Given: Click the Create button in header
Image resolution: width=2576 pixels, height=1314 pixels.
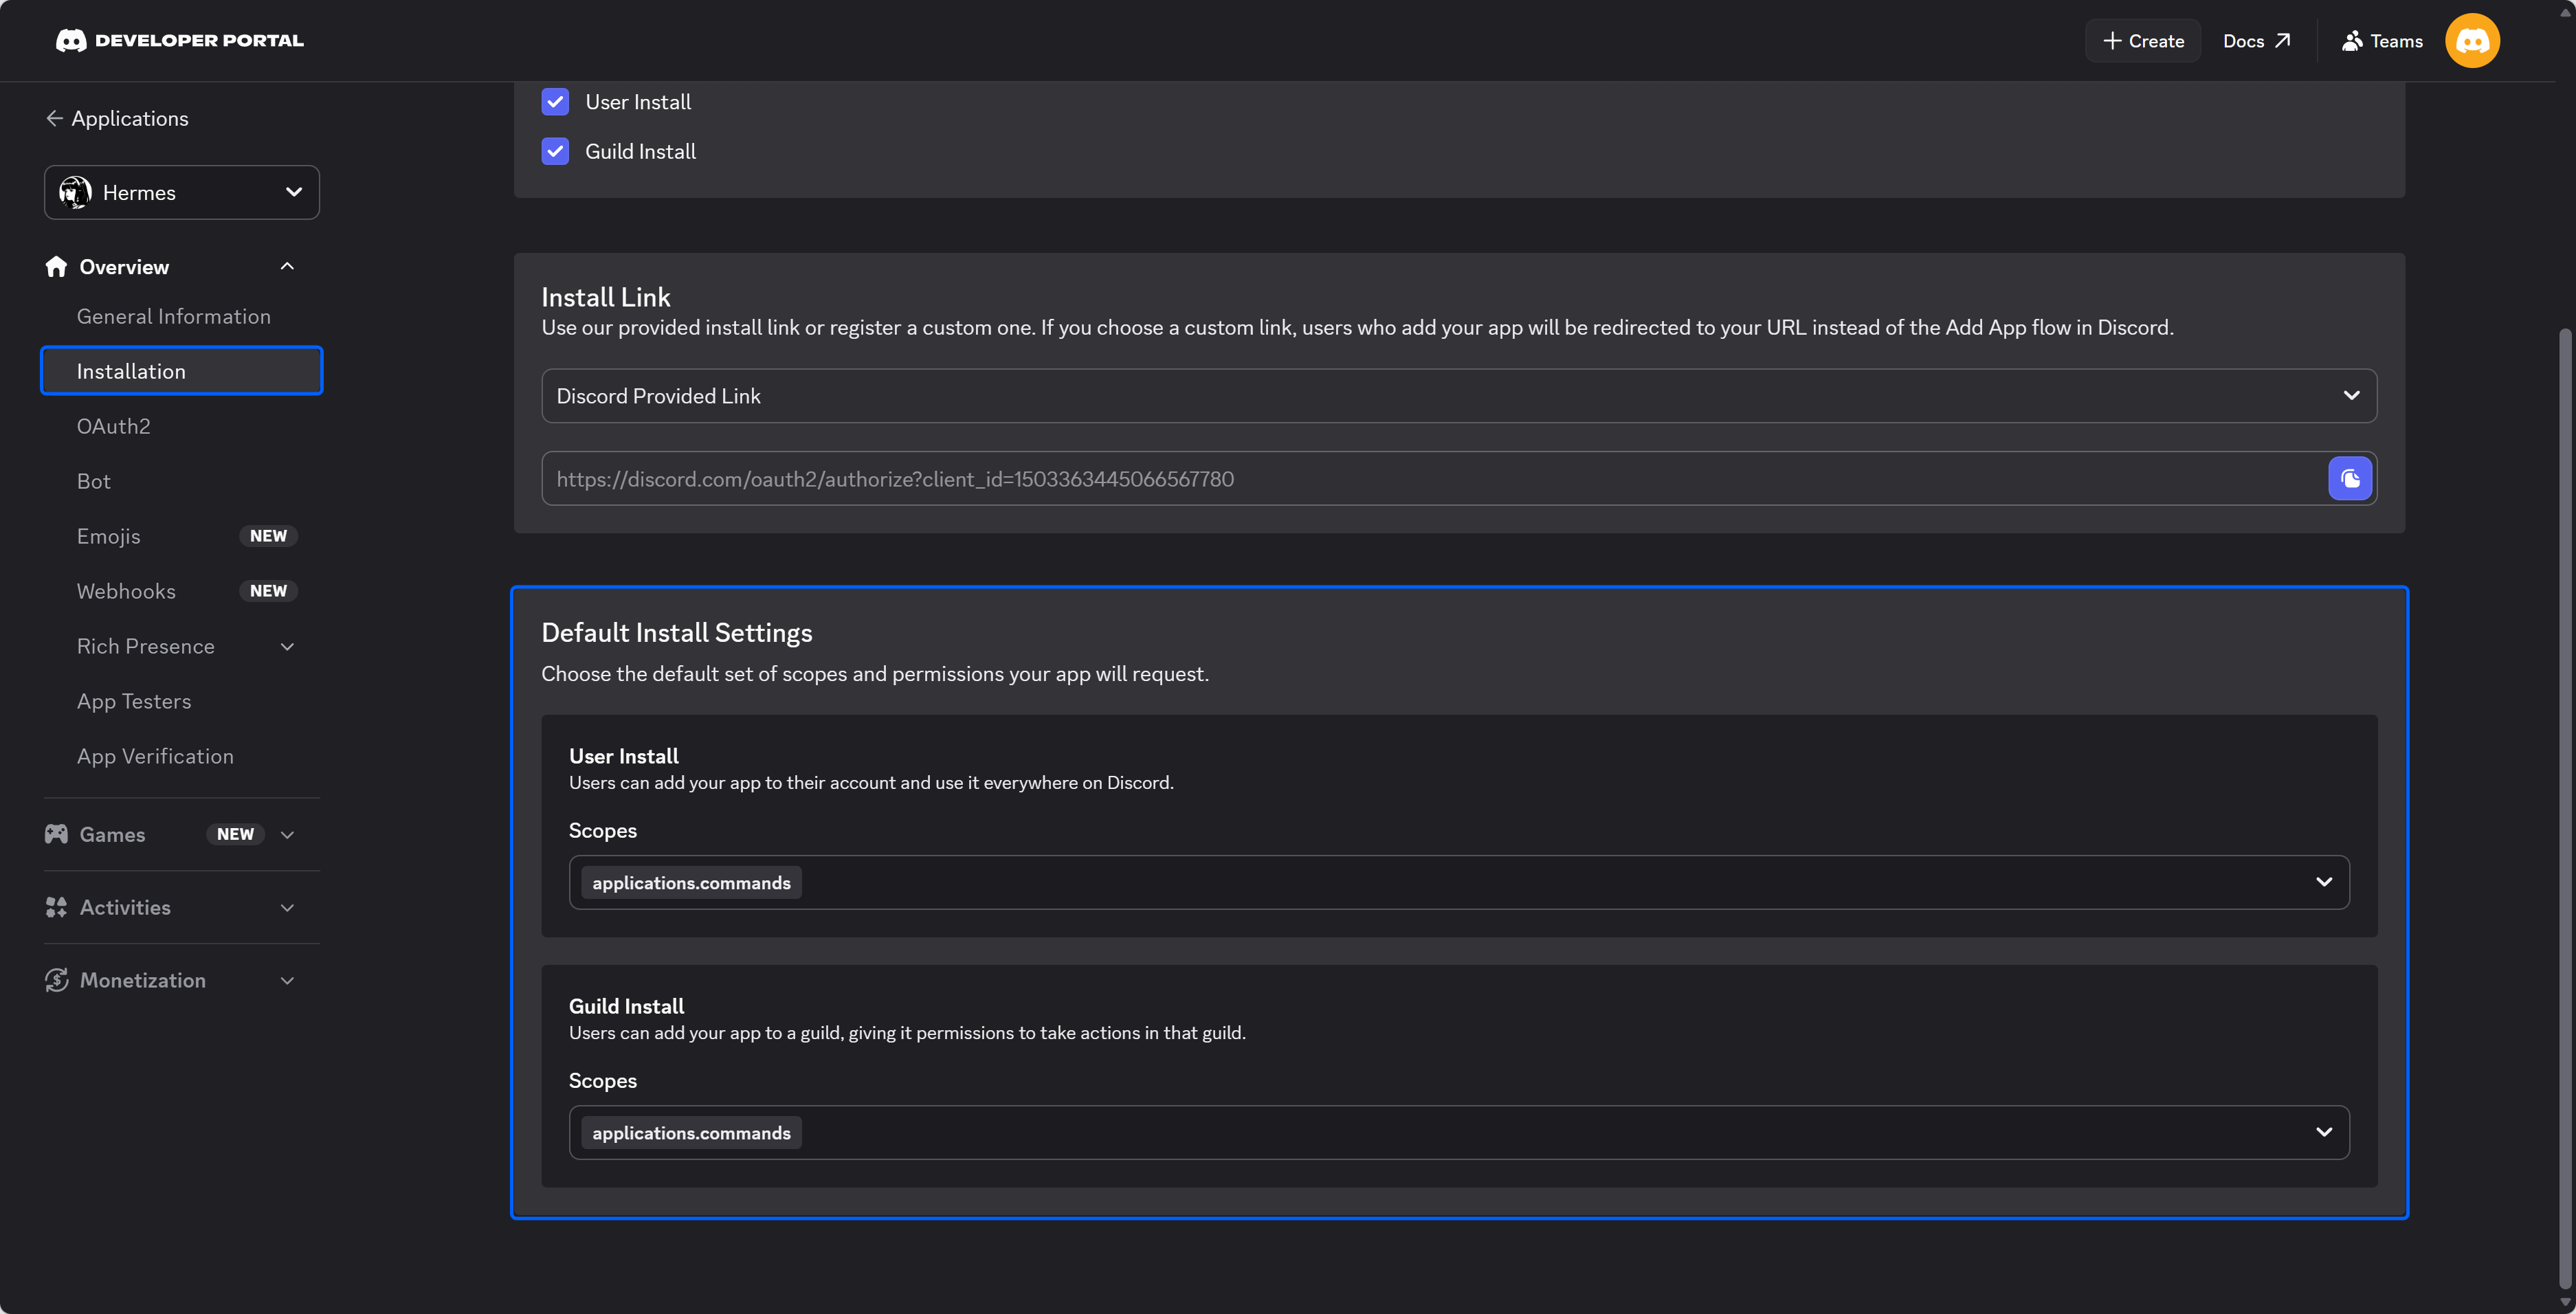Looking at the screenshot, I should 2143,41.
